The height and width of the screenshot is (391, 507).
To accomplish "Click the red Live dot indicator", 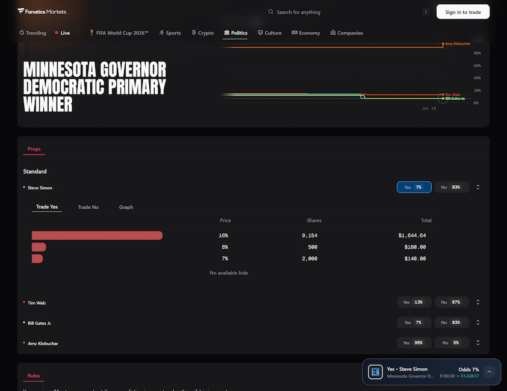I will (x=57, y=32).
